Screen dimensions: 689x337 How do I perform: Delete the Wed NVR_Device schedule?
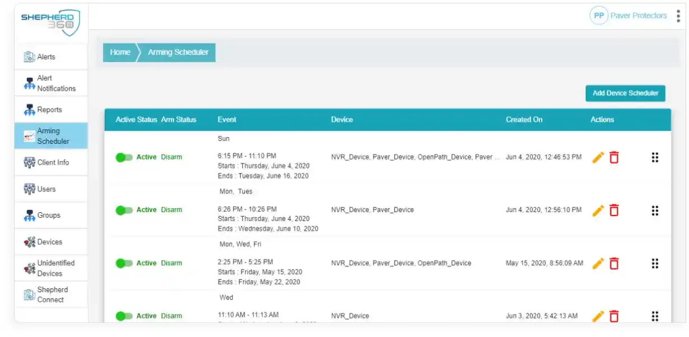point(614,316)
